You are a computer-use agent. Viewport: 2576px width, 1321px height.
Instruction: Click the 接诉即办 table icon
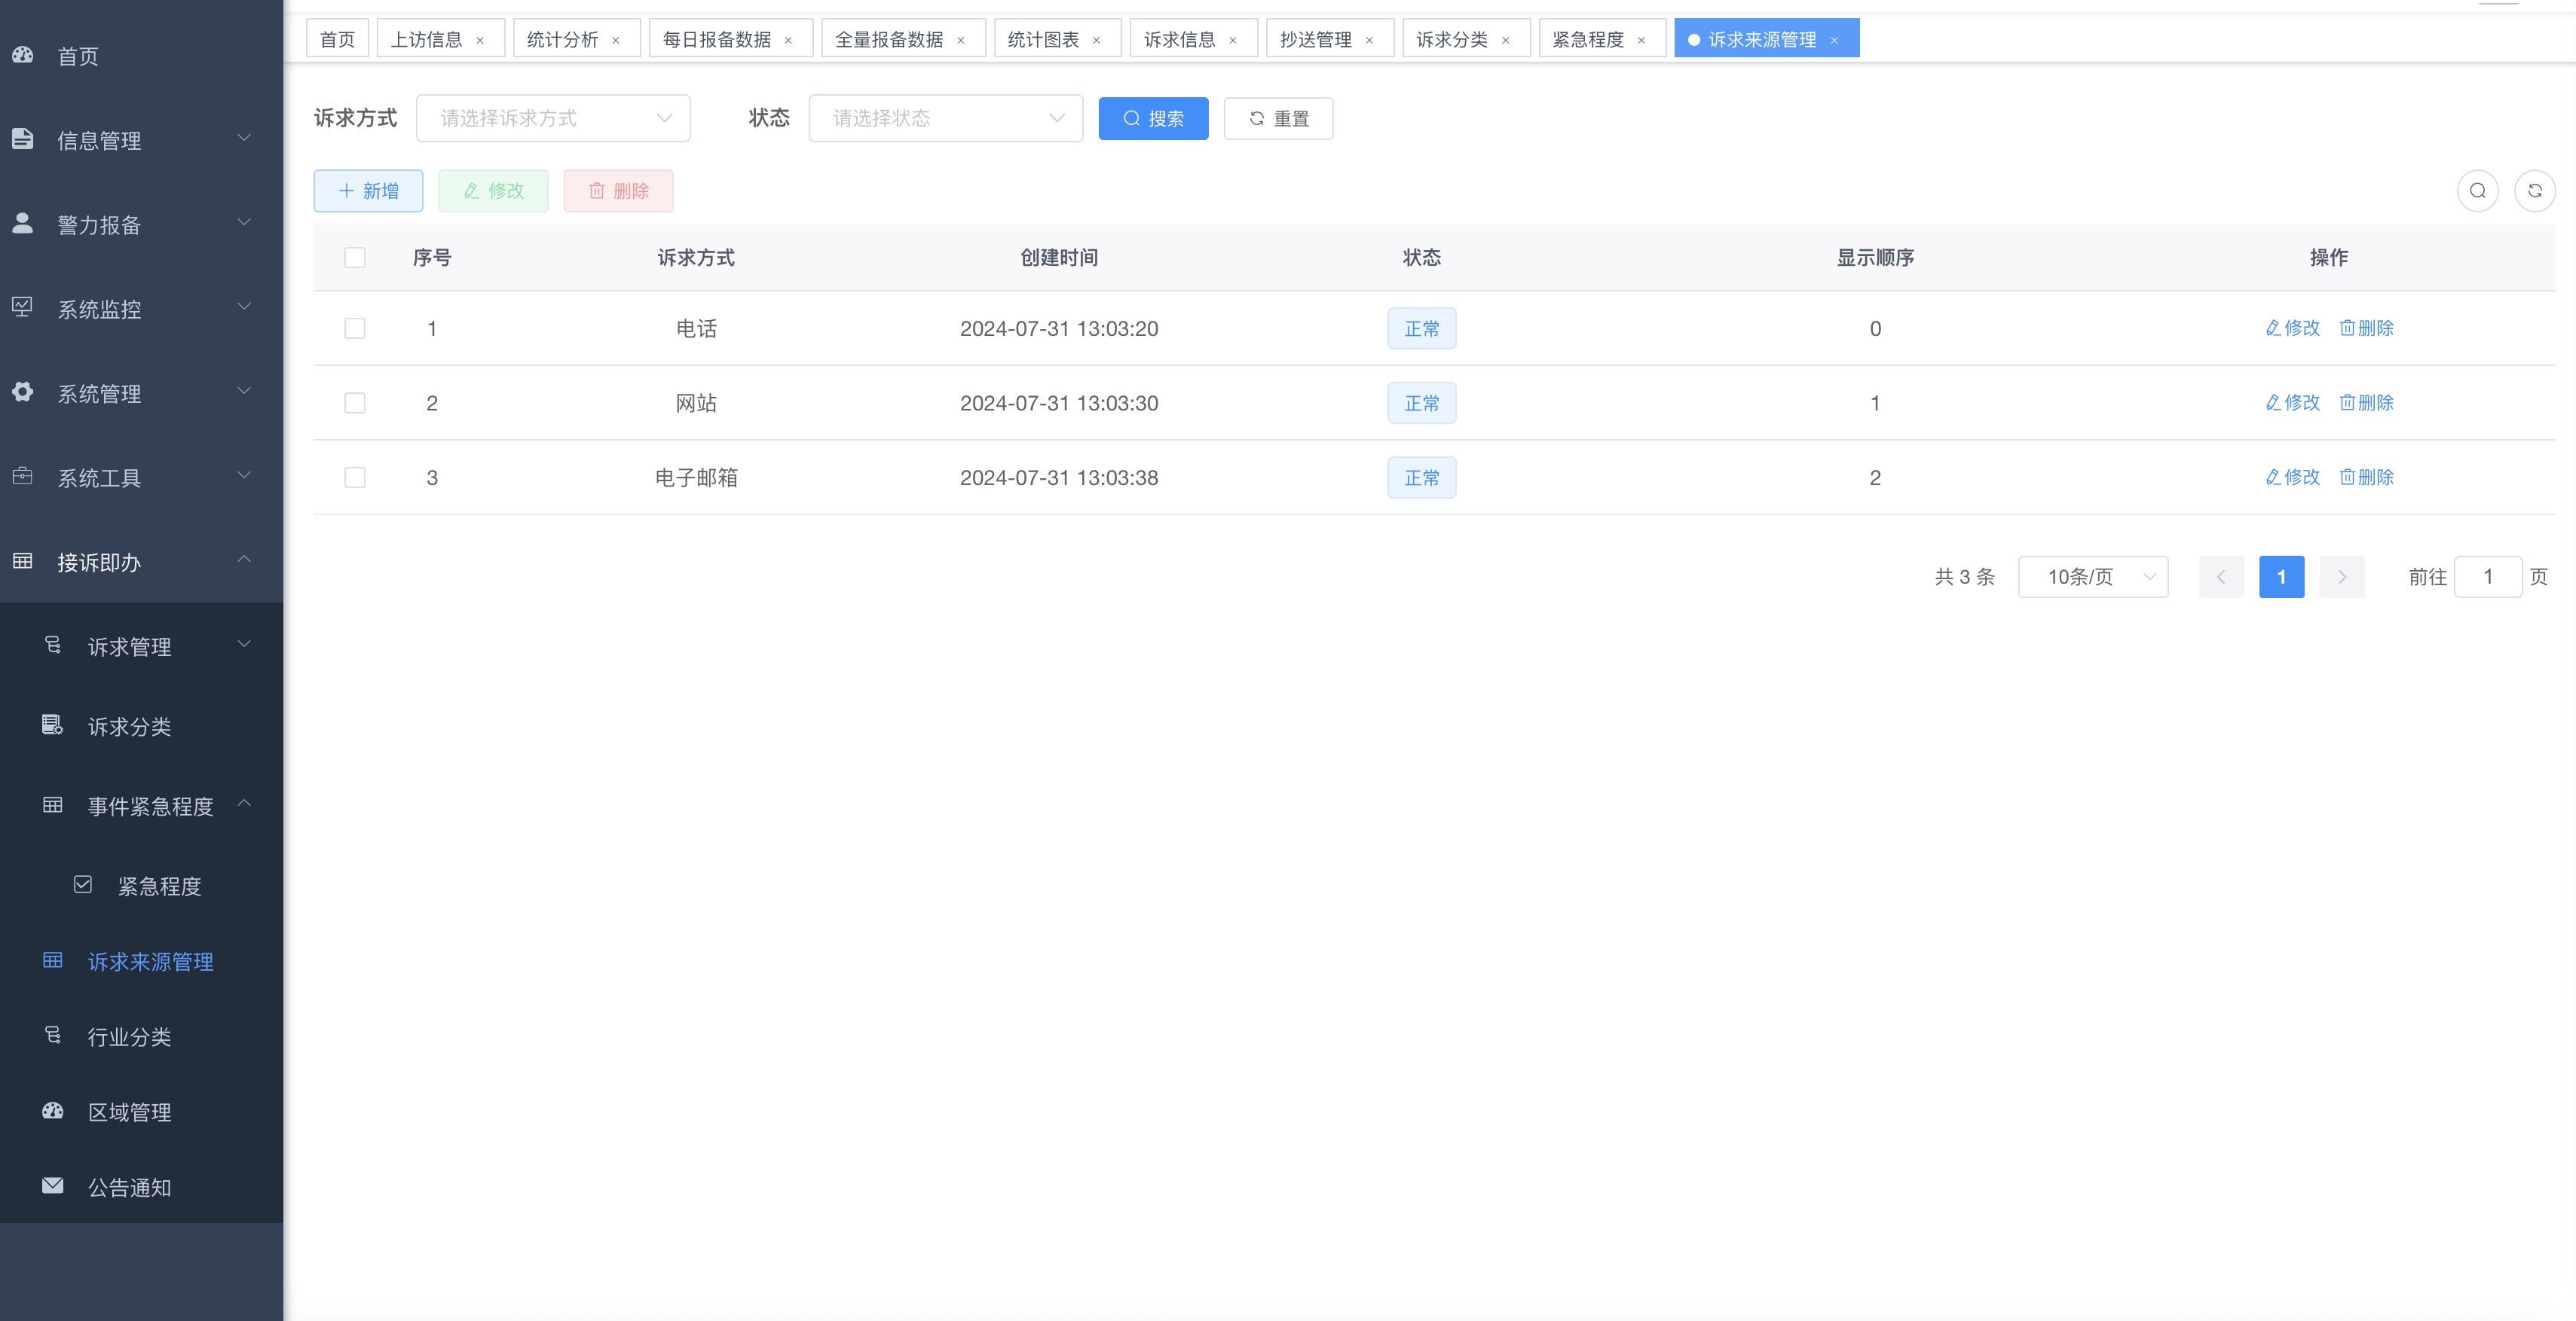23,560
